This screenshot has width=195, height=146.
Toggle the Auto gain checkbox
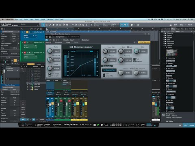(128, 47)
